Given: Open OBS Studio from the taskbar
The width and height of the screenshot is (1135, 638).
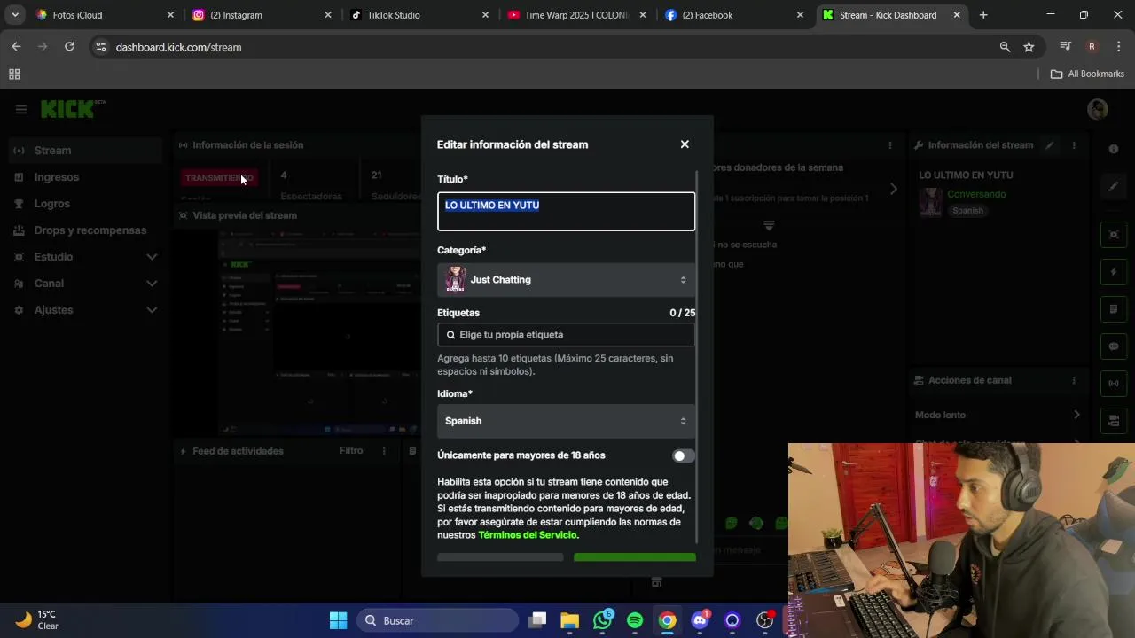Looking at the screenshot, I should pos(764,621).
